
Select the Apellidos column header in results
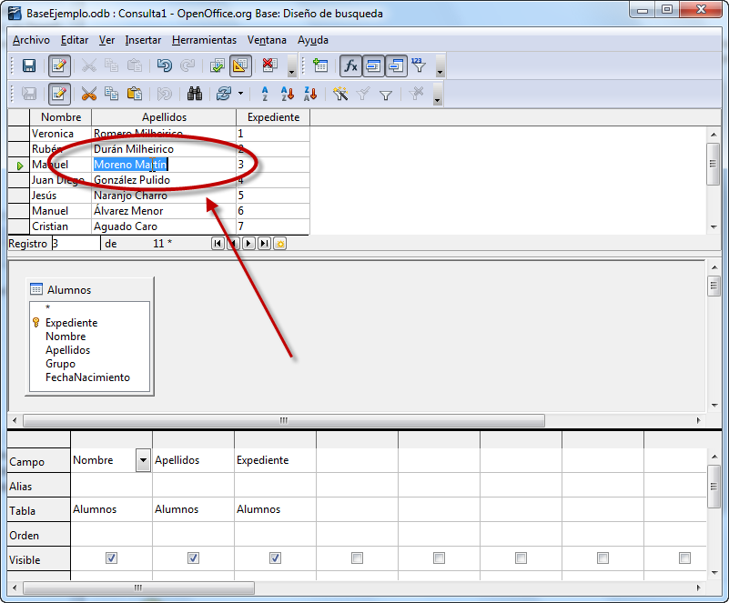coord(164,117)
